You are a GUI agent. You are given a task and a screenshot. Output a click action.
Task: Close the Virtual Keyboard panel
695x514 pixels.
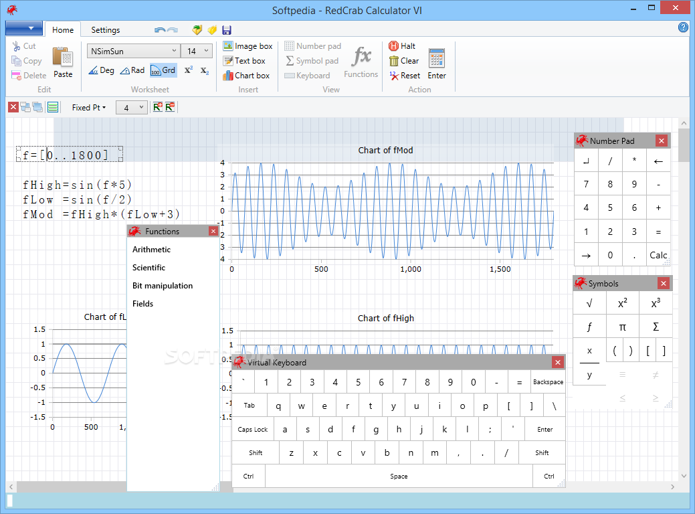(558, 362)
